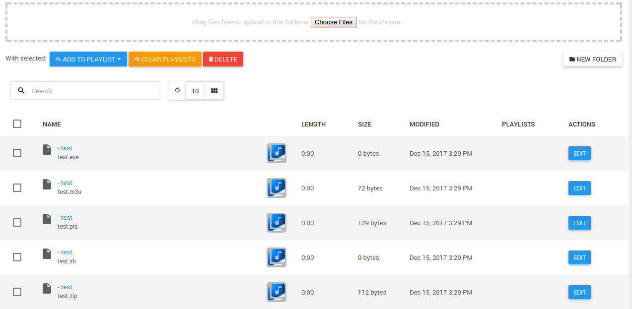Check the checkbox for test.pls row

coord(17,222)
